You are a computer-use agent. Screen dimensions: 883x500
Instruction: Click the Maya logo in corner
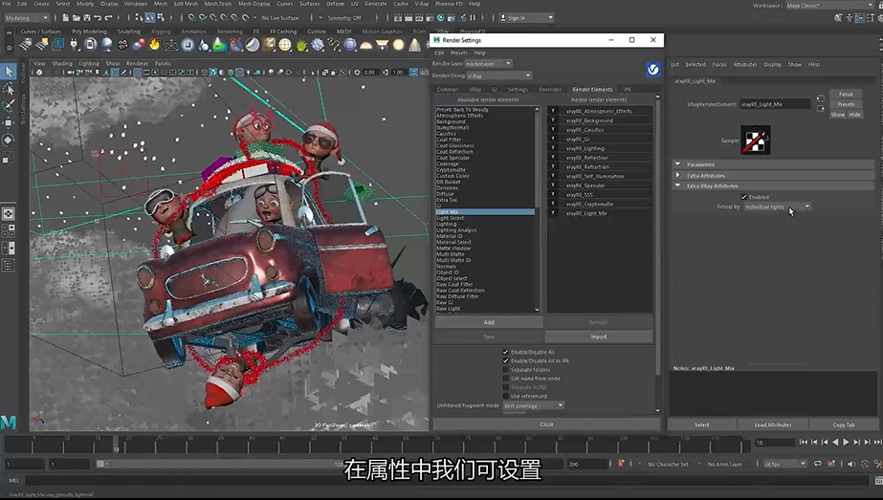tap(9, 422)
